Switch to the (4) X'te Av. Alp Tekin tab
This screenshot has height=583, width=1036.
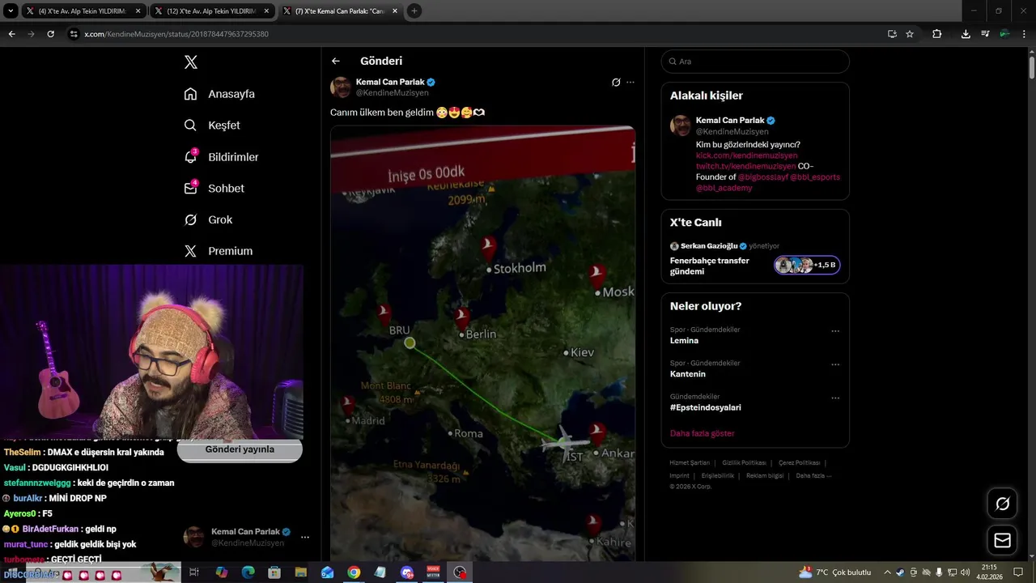[82, 11]
